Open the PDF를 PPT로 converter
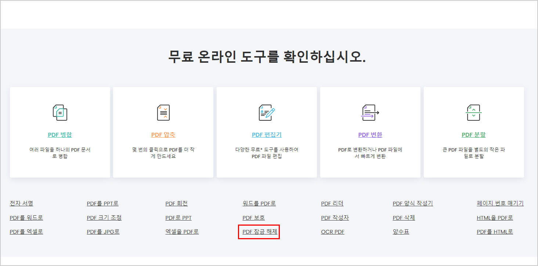538x266 pixels. [102, 203]
